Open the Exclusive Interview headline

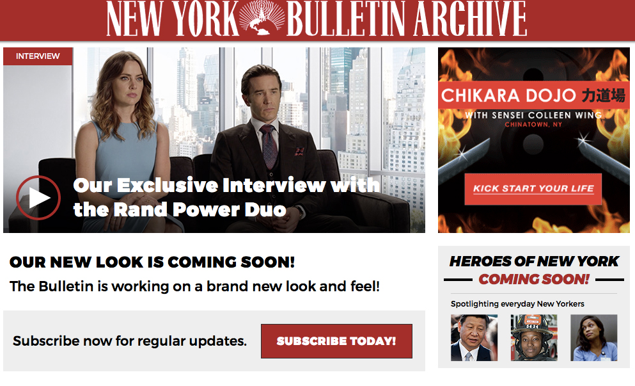[x=226, y=197]
